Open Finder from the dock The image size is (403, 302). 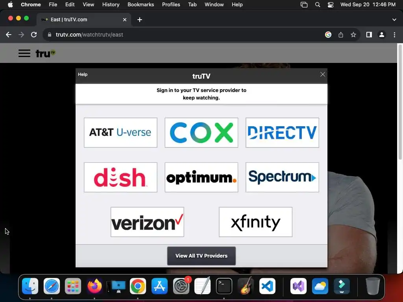click(30, 286)
